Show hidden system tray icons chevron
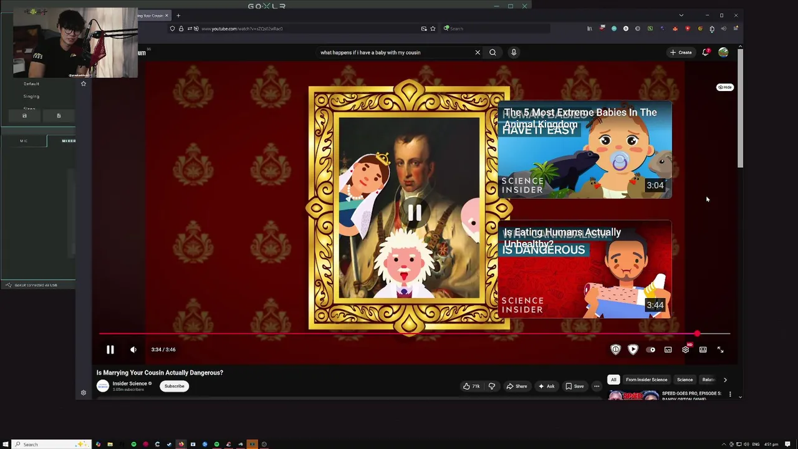Image resolution: width=798 pixels, height=449 pixels. (x=724, y=445)
